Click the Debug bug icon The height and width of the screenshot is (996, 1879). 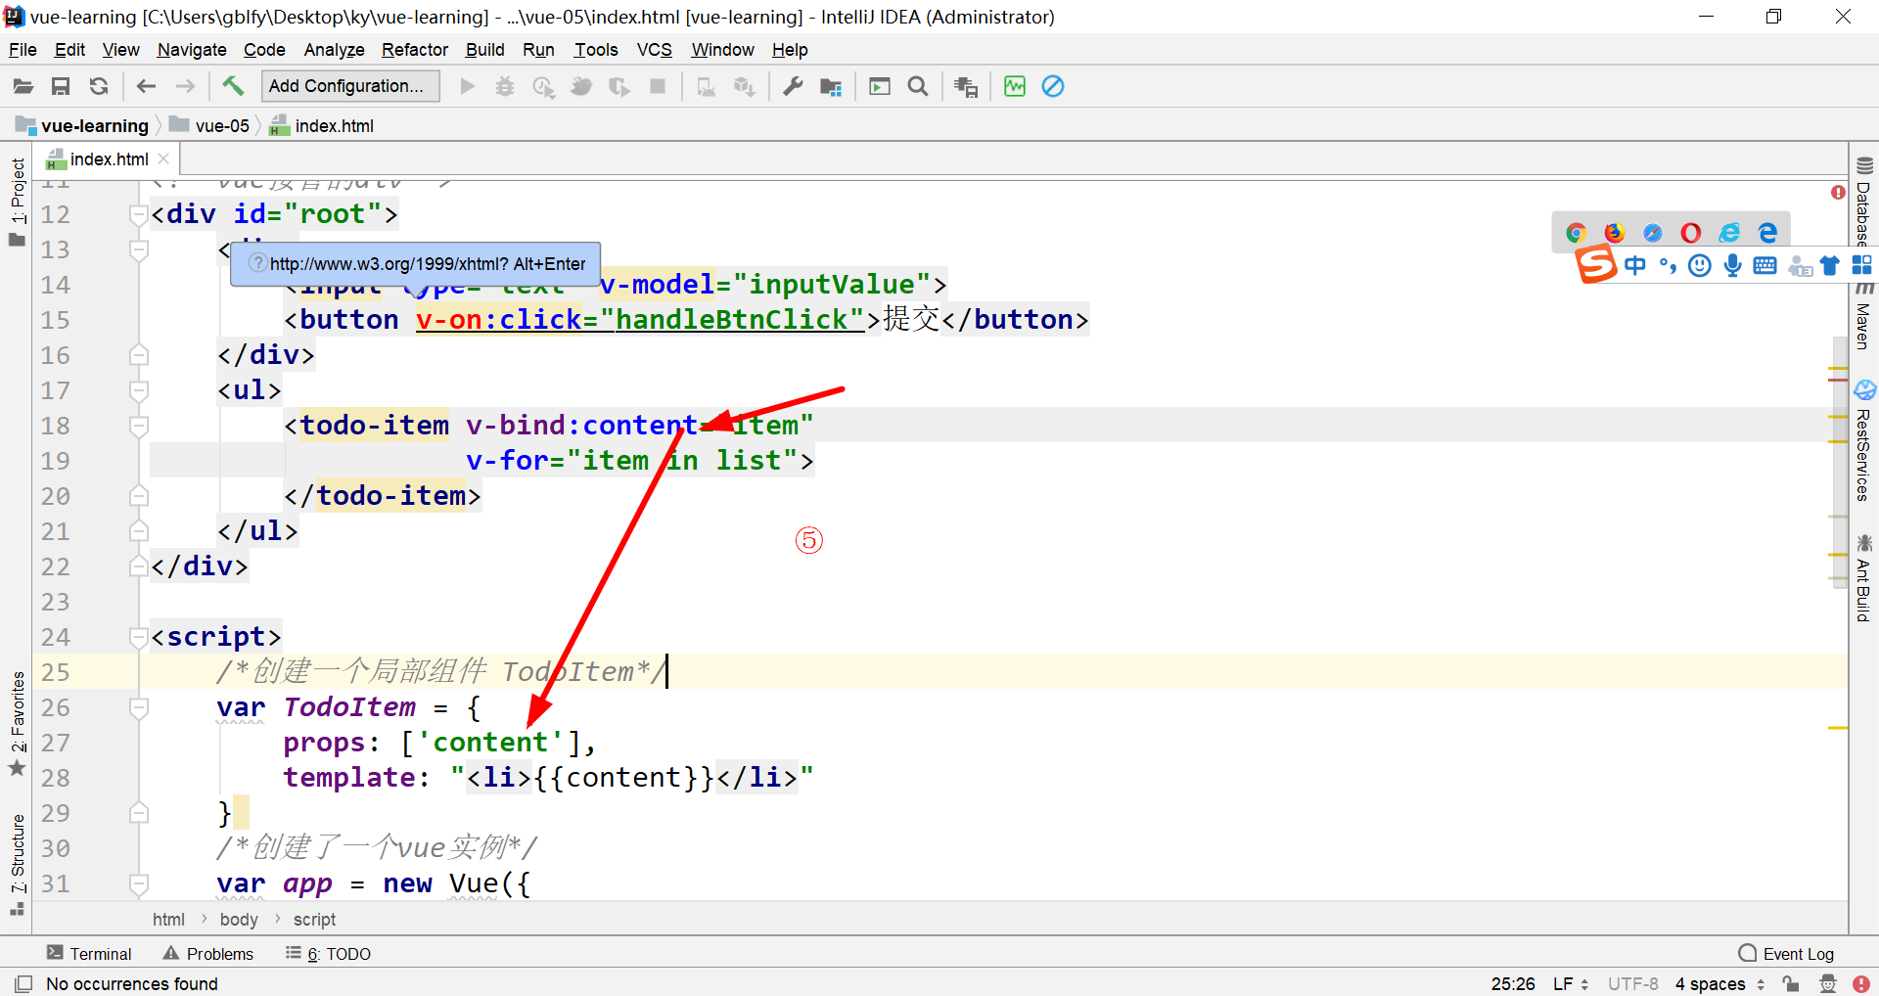505,87
